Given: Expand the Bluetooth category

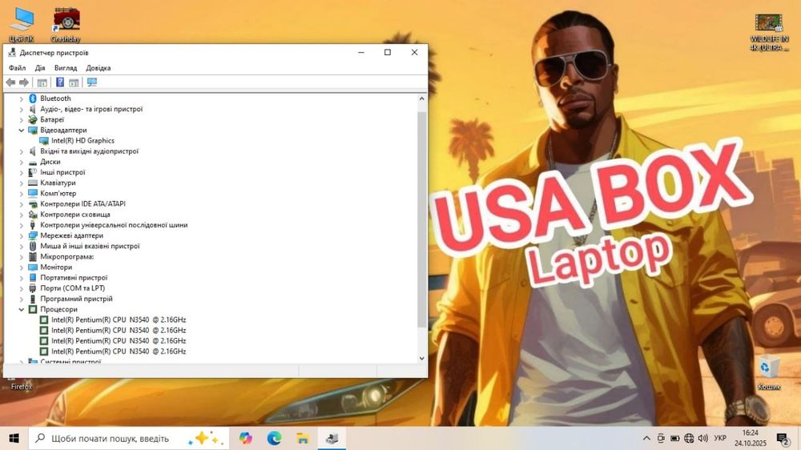Looking at the screenshot, I should (22, 98).
